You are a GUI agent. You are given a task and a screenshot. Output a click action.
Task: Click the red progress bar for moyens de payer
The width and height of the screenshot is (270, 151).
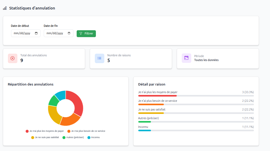tap(157, 96)
